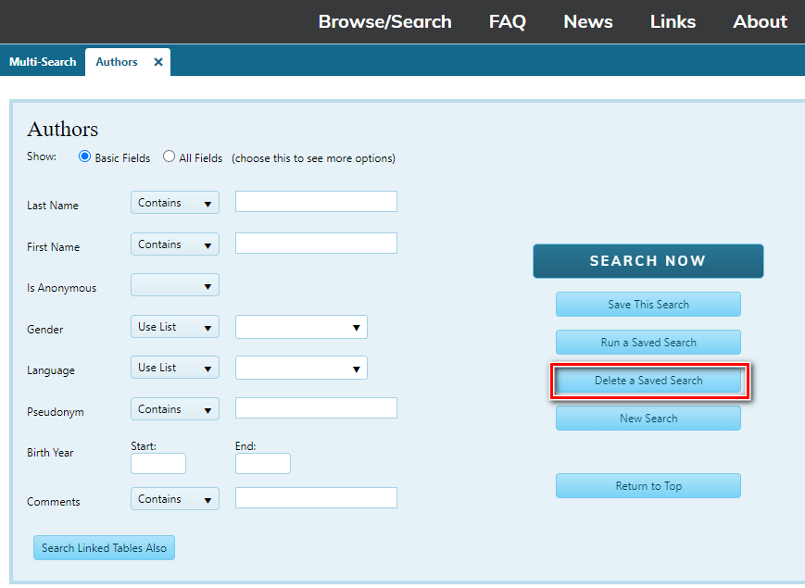Expand the Gender value list
This screenshot has height=588, width=805.
point(301,327)
